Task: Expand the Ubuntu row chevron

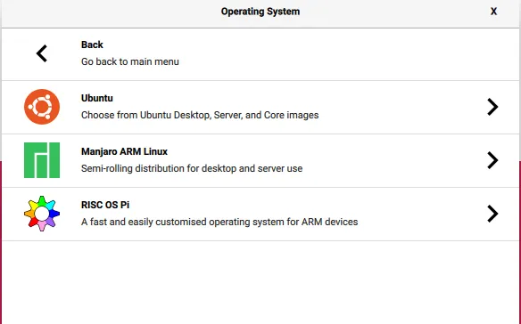Action: 492,107
